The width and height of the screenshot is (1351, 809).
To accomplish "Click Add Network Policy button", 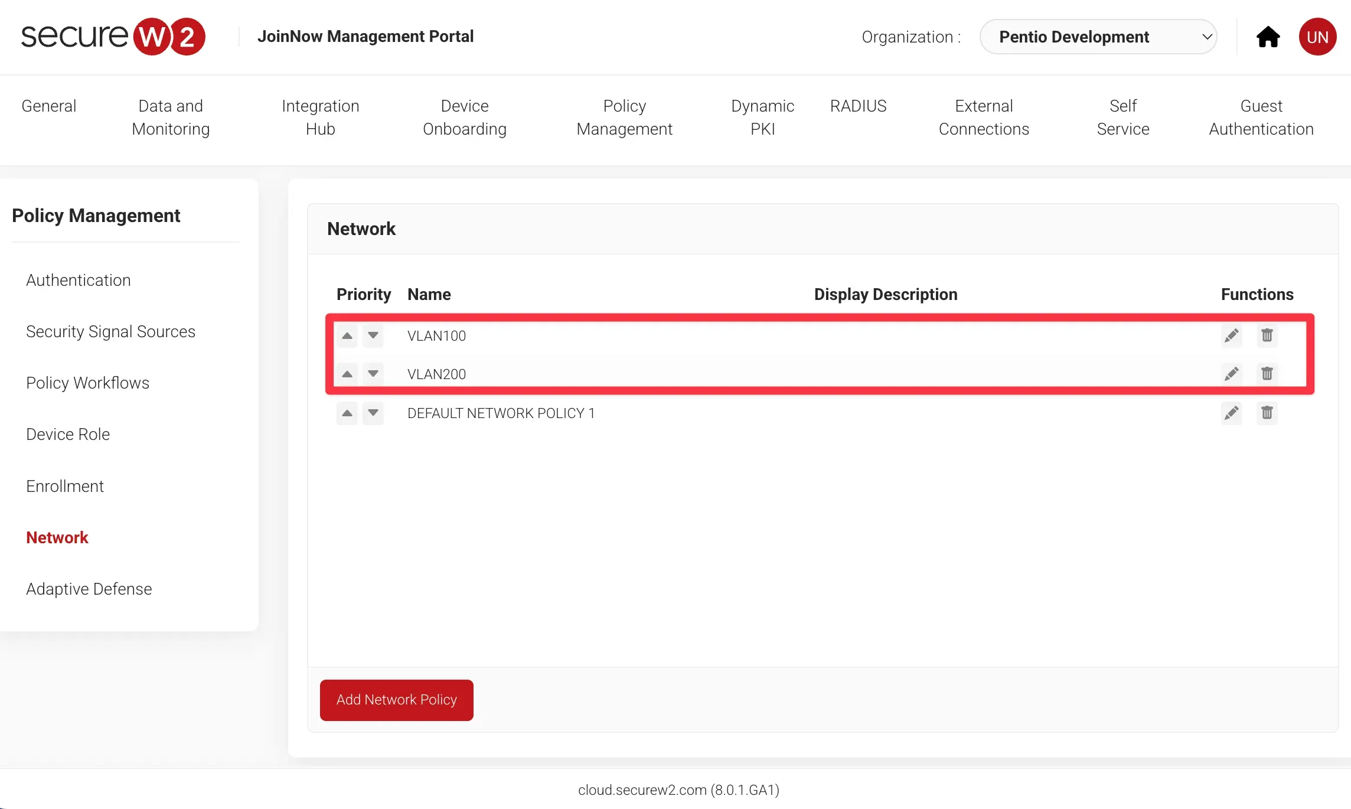I will tap(396, 700).
